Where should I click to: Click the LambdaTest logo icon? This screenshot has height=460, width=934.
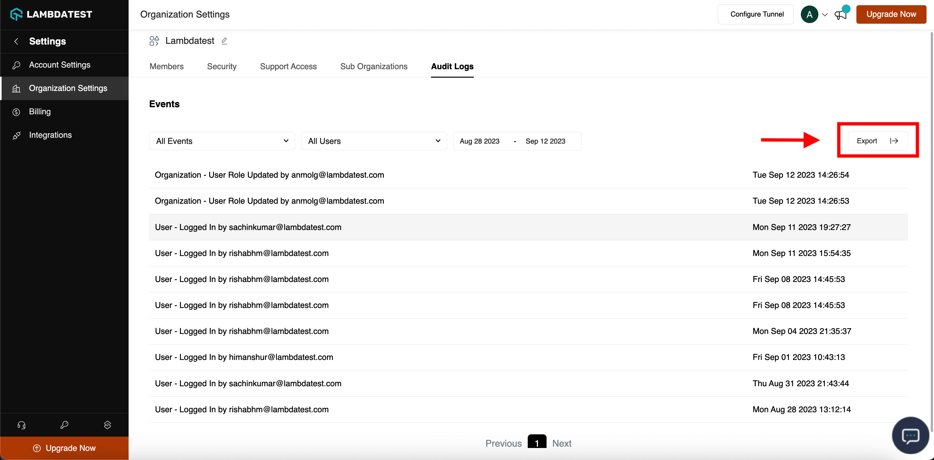tap(16, 14)
